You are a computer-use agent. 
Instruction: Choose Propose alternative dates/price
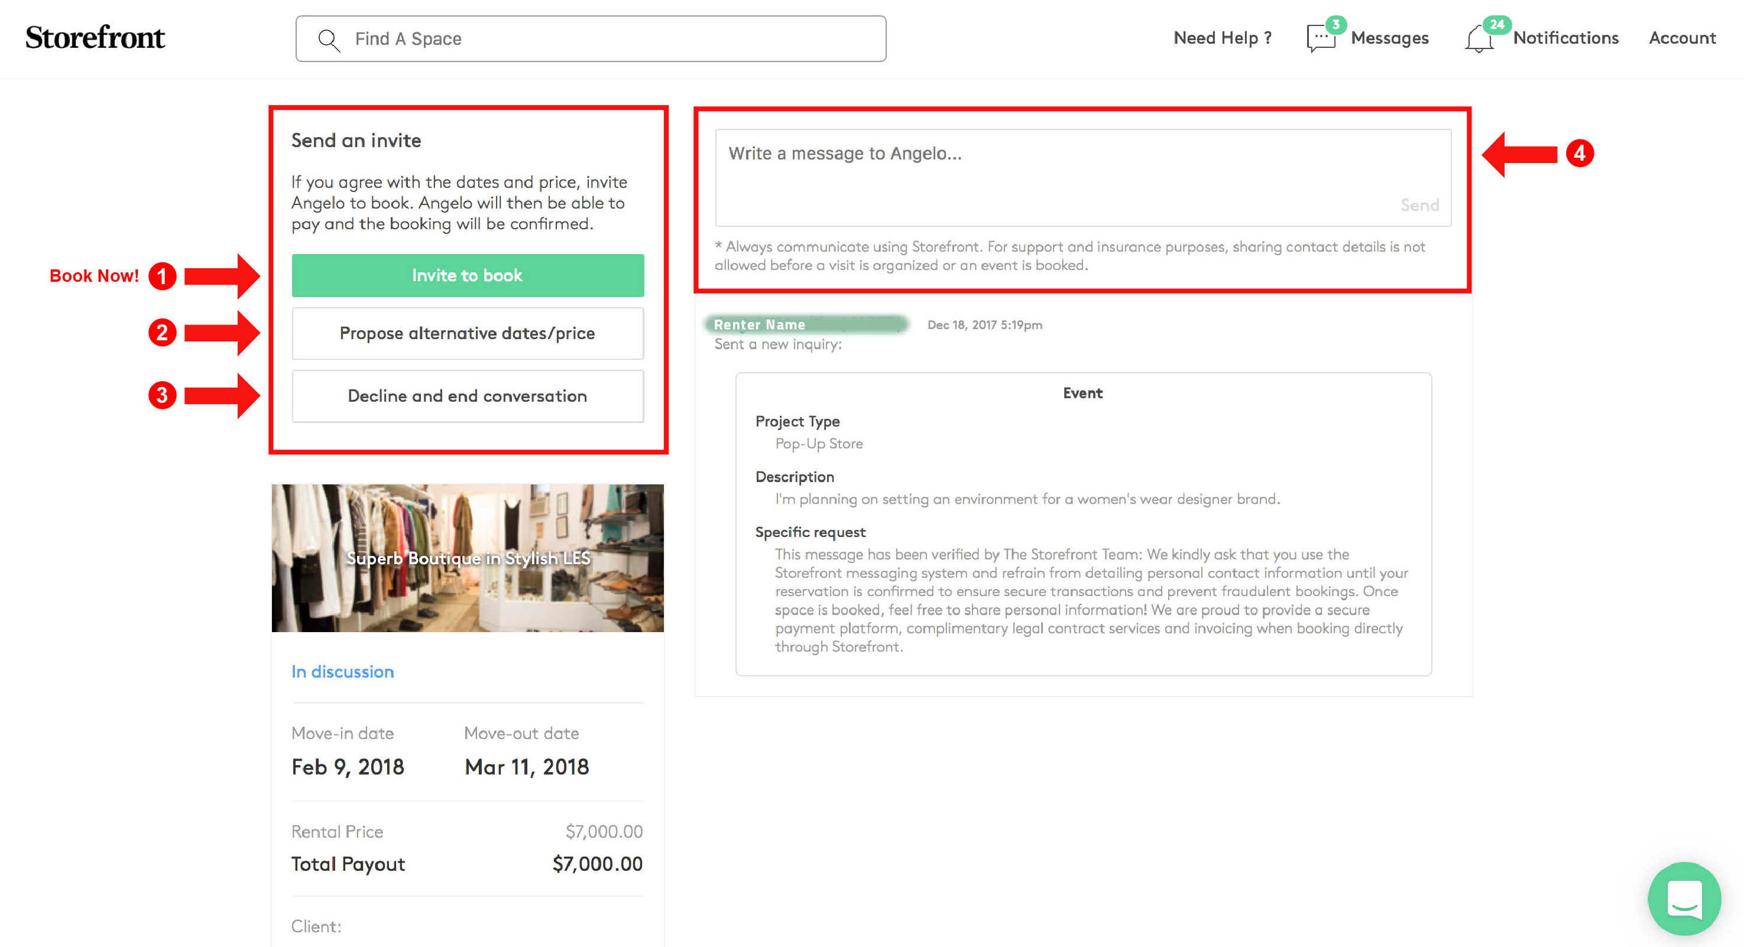point(467,333)
